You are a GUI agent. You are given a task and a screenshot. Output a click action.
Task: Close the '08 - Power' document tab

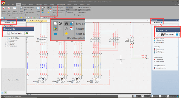tap(46, 21)
